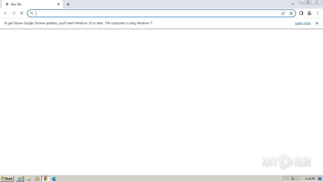The height and width of the screenshot is (182, 323).
Task: Click the Back navigation arrow
Action: (x=6, y=13)
